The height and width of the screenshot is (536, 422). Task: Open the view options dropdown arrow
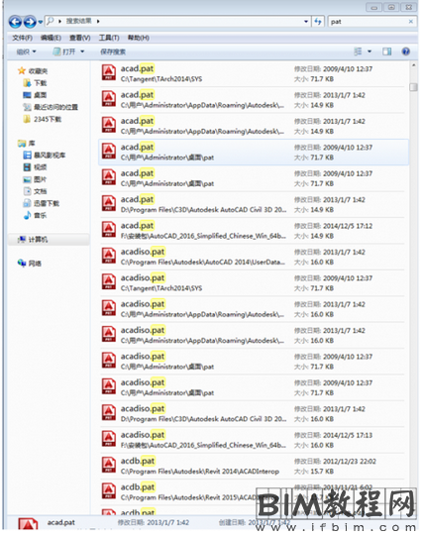click(369, 52)
